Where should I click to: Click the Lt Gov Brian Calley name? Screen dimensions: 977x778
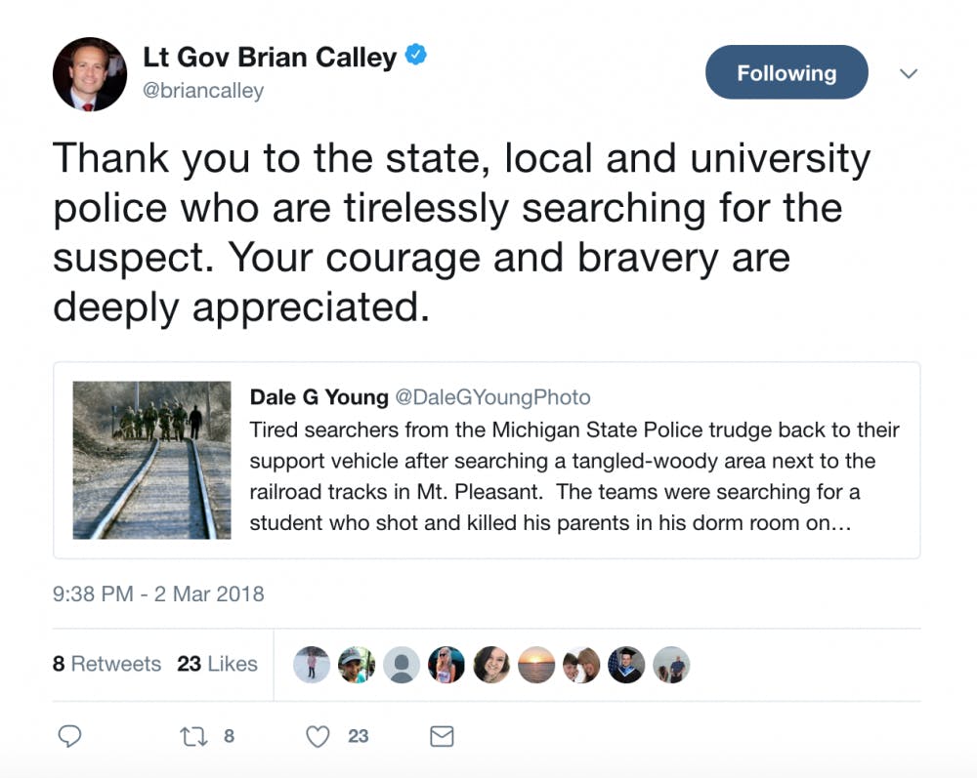tap(270, 57)
